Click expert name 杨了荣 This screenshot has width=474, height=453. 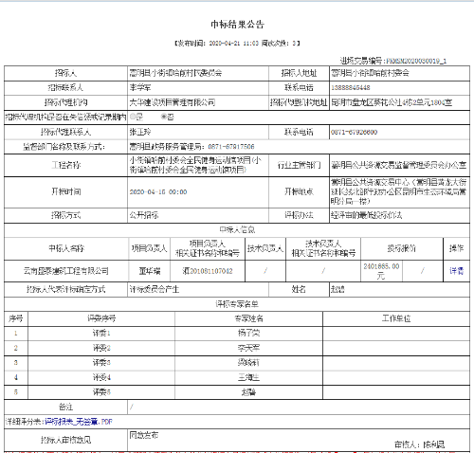248,333
